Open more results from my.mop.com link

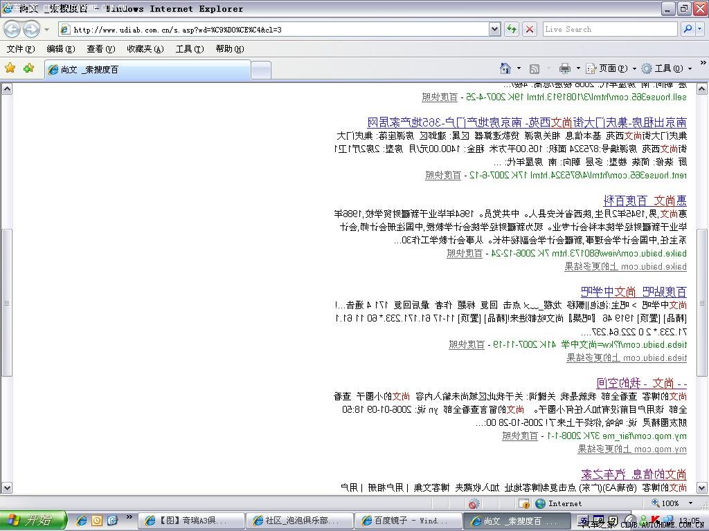click(632, 449)
